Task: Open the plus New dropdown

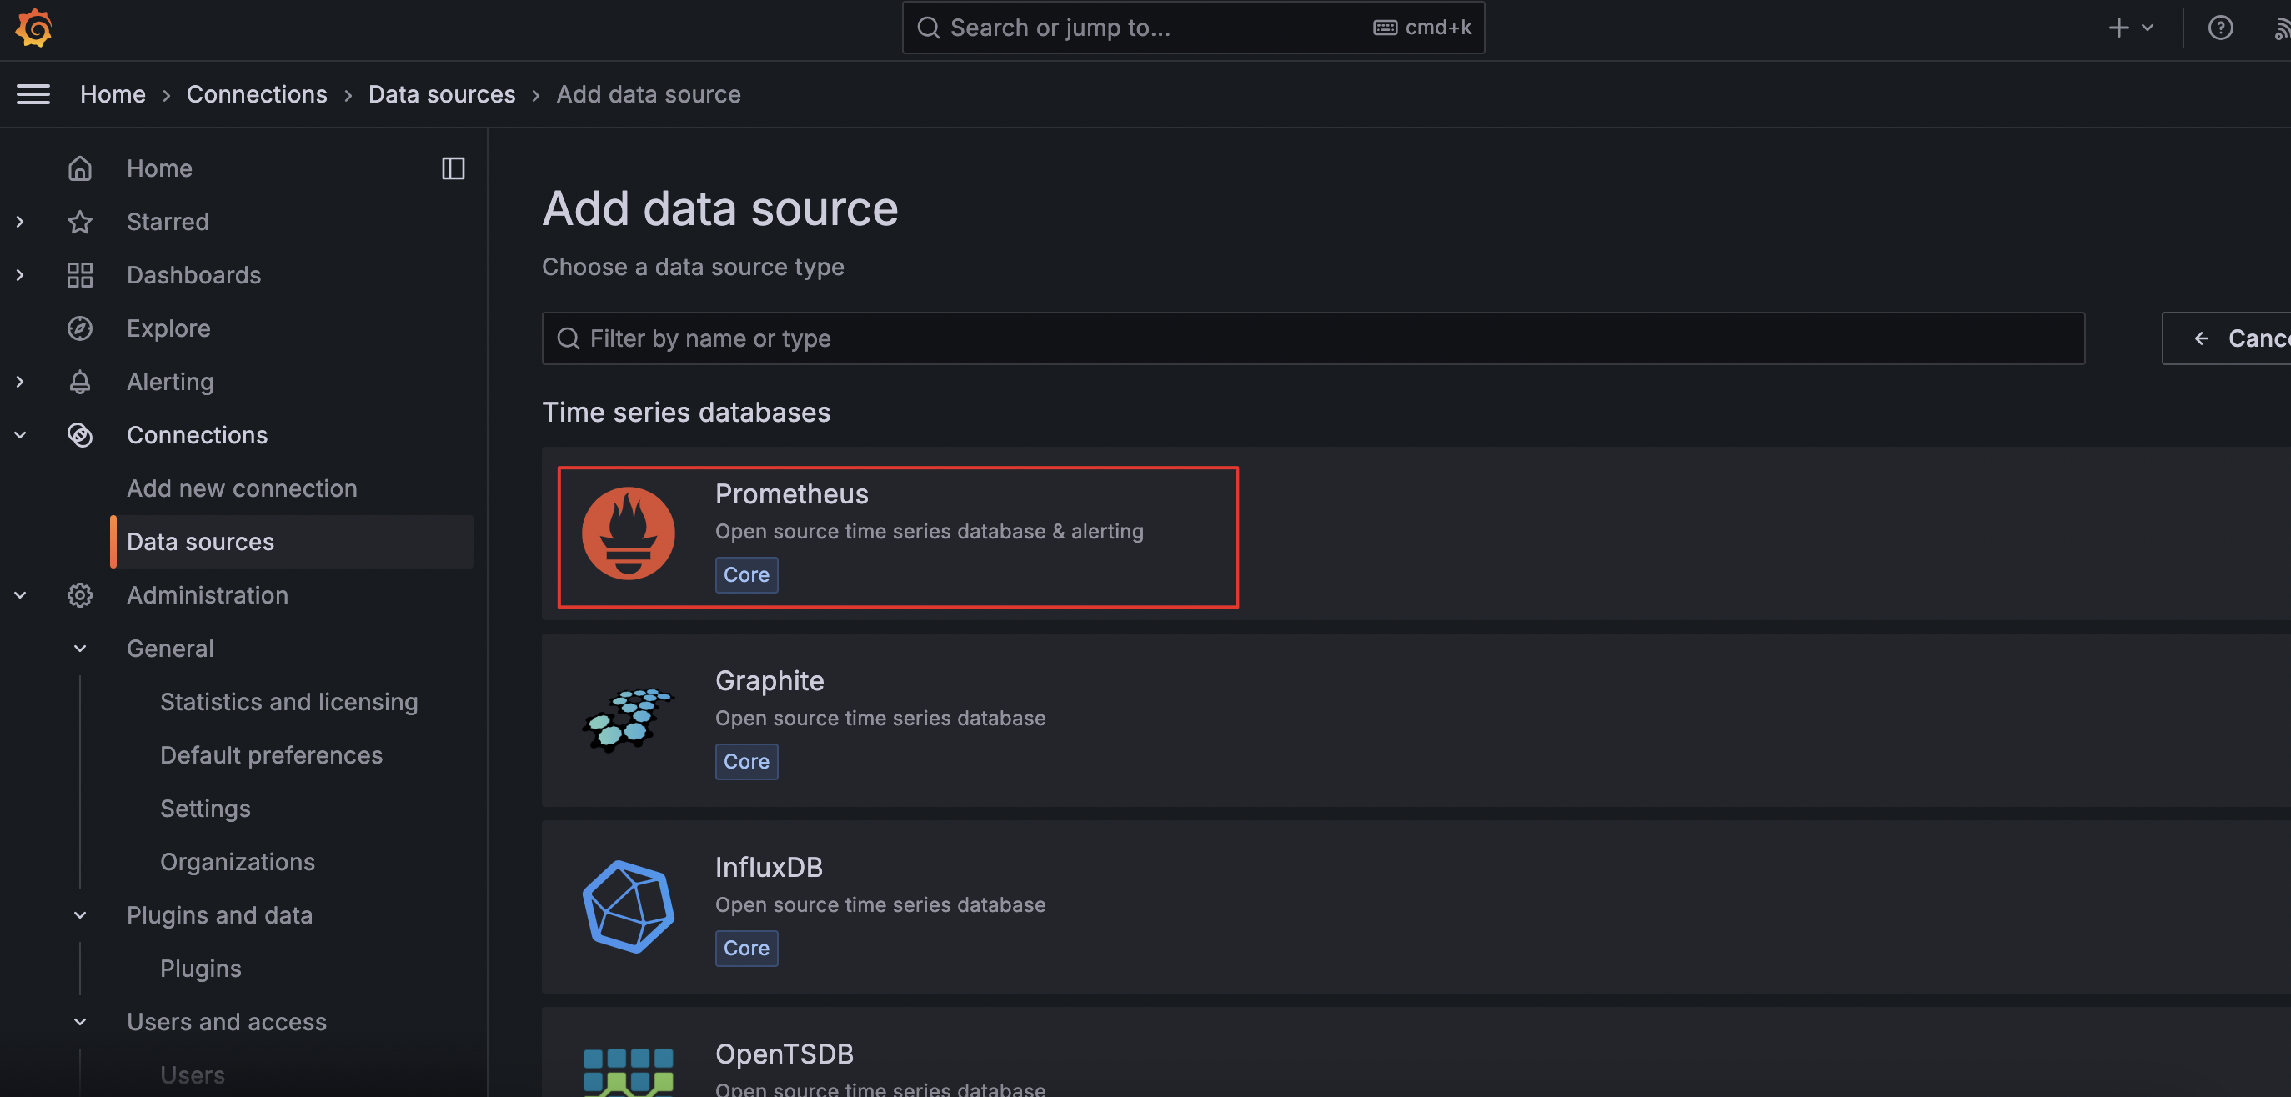Action: pyautogui.click(x=2130, y=28)
